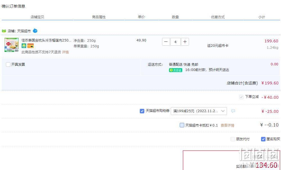Click the 商品属性 column header

point(99,17)
